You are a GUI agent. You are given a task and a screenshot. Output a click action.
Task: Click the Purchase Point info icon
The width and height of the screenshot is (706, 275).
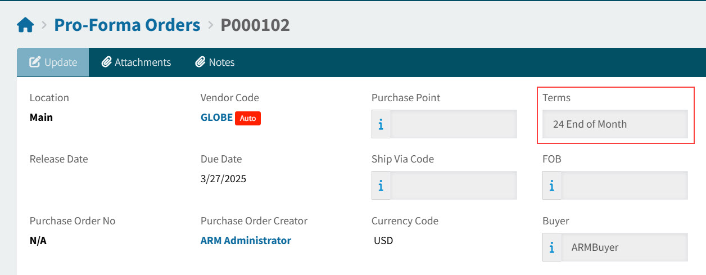tap(381, 124)
